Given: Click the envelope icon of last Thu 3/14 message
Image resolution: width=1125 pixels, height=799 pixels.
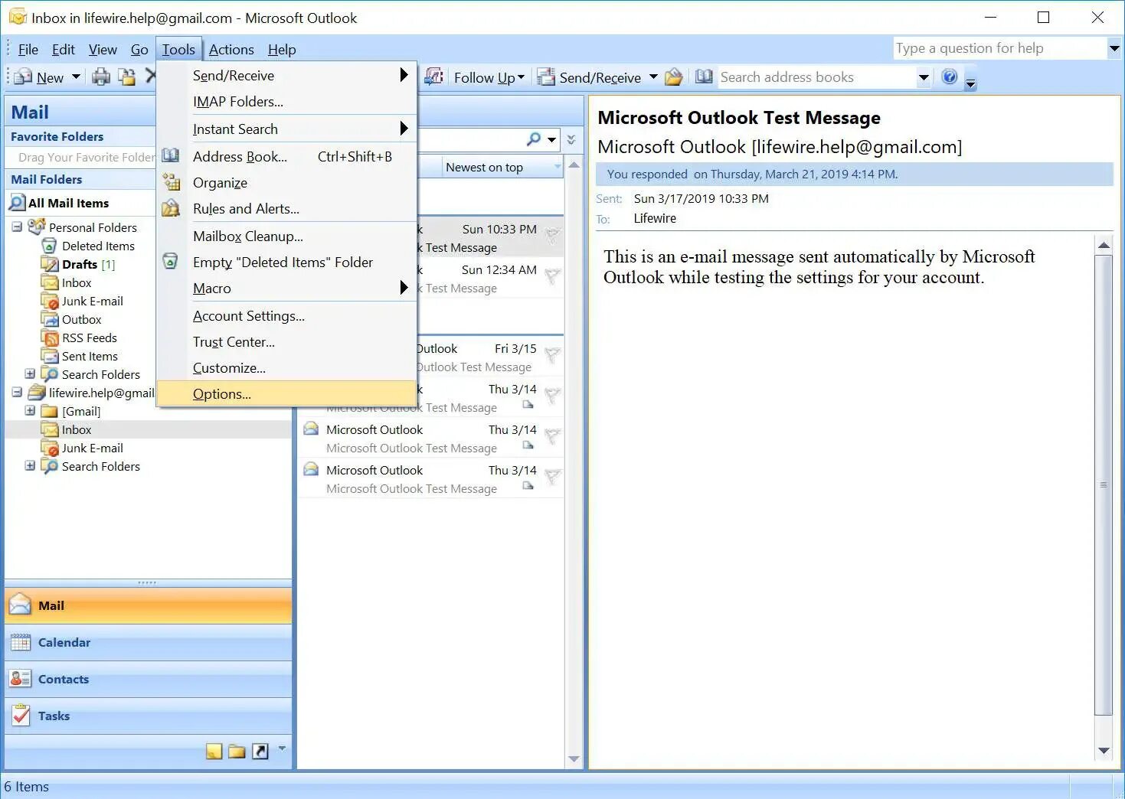Looking at the screenshot, I should [311, 469].
